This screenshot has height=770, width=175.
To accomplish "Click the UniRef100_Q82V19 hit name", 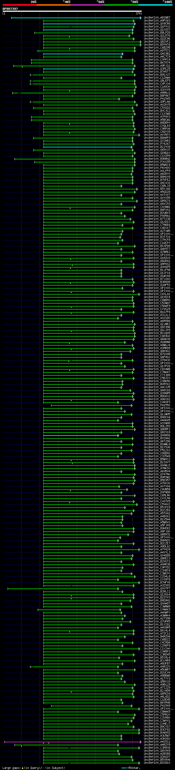I will point(157,432).
